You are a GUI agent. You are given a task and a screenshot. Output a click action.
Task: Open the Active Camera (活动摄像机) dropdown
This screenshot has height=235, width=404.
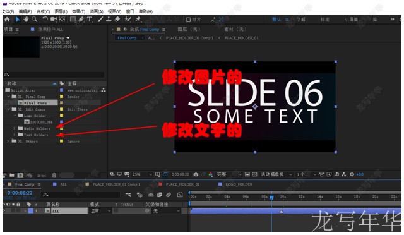coord(276,174)
